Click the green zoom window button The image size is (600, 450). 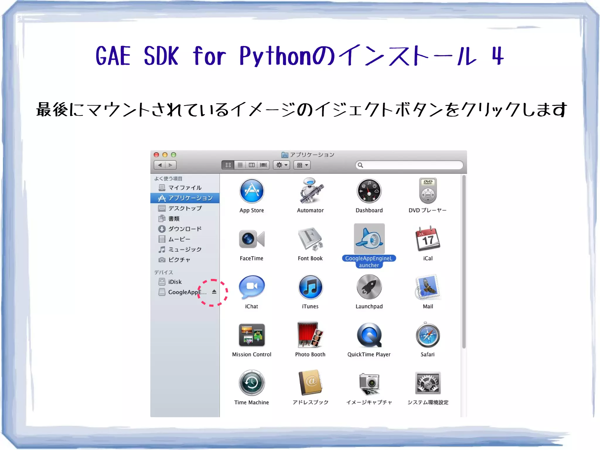pos(173,155)
